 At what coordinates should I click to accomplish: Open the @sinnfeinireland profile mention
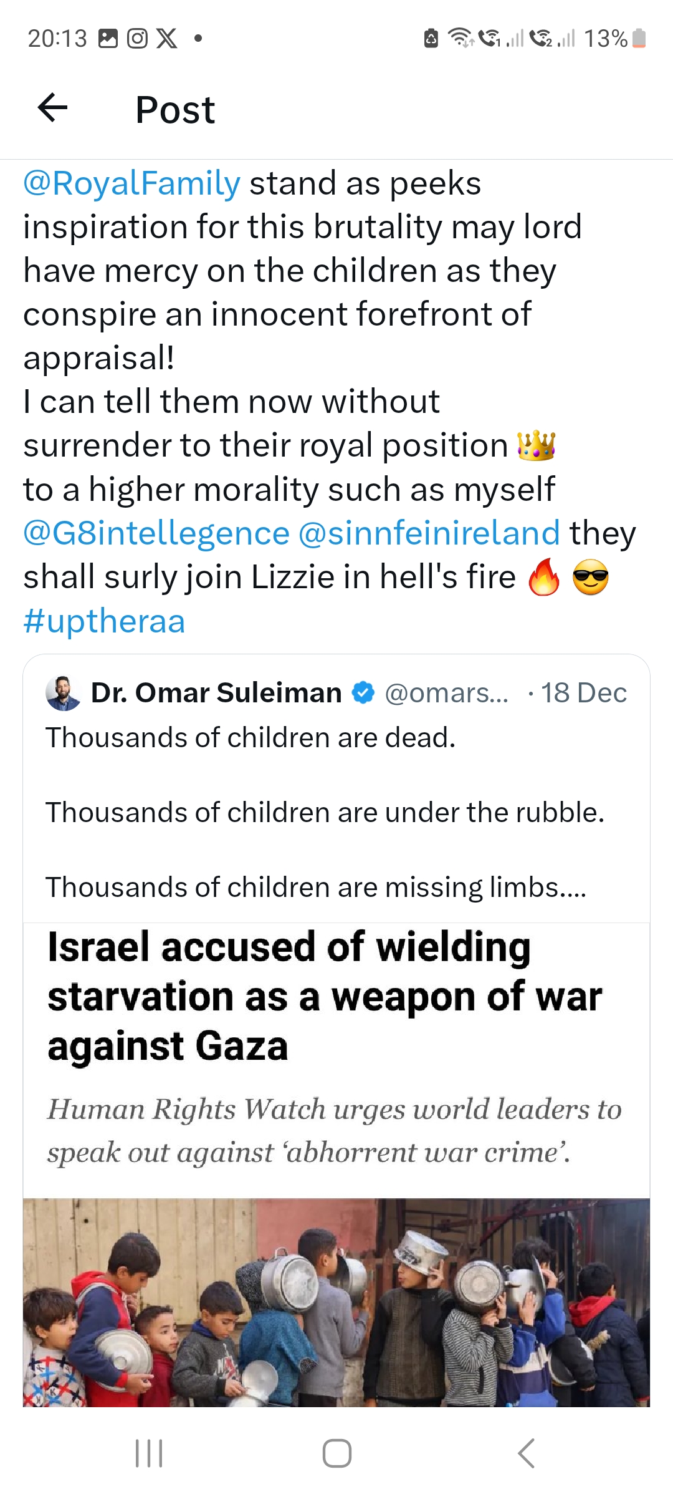[429, 533]
